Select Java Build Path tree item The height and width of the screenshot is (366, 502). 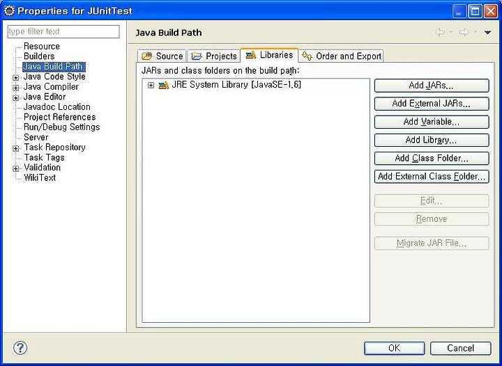[x=54, y=66]
